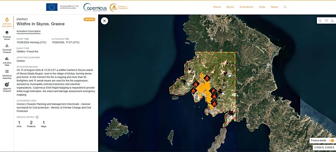
Task: Open the Stats menu item
Action: (262, 7)
